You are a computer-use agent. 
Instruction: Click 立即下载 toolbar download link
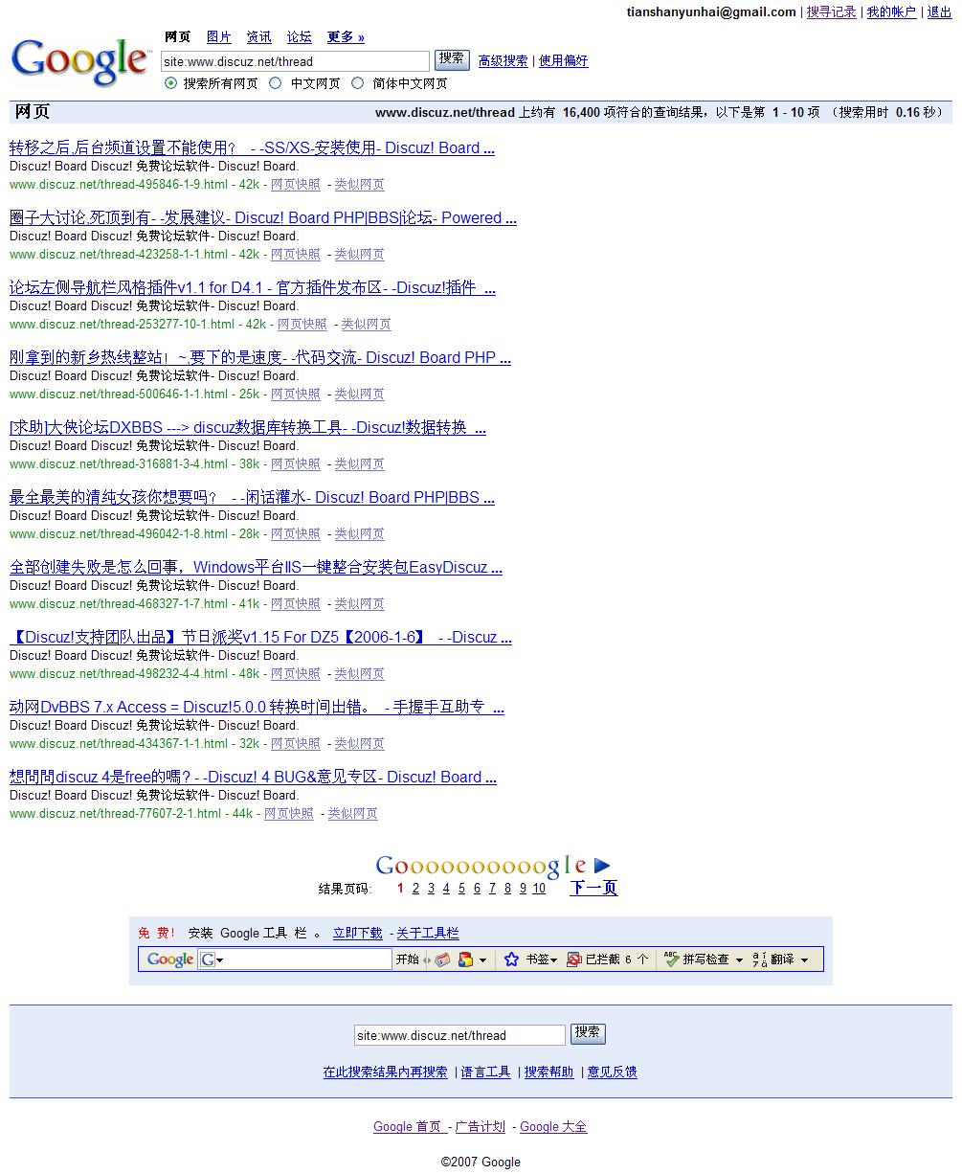(358, 934)
